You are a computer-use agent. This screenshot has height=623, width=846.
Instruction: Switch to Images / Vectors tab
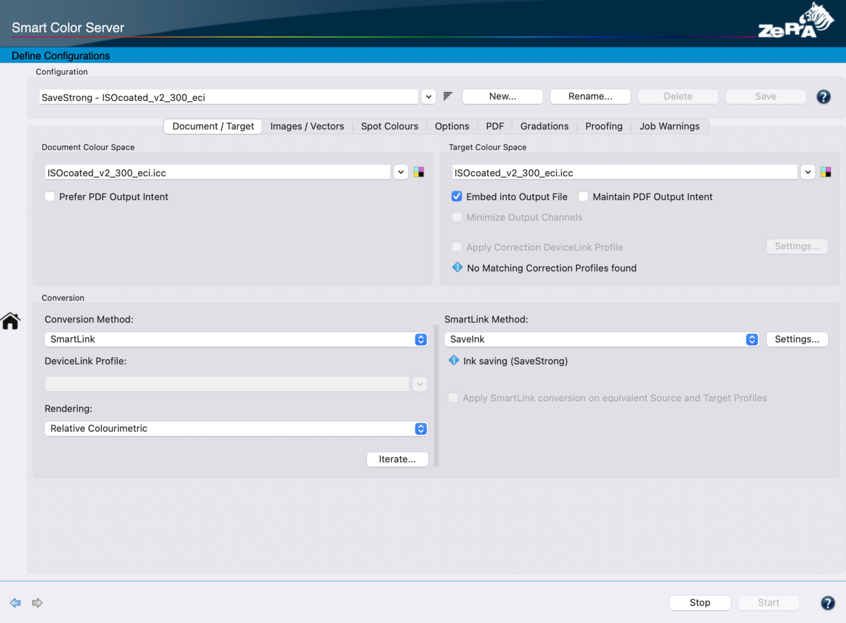[x=307, y=126]
